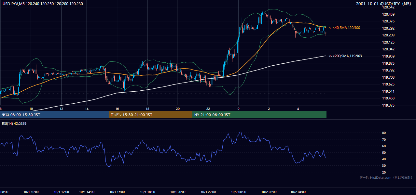Click price level 120.292 on the axis
The height and width of the screenshot is (195, 416).
click(388, 28)
